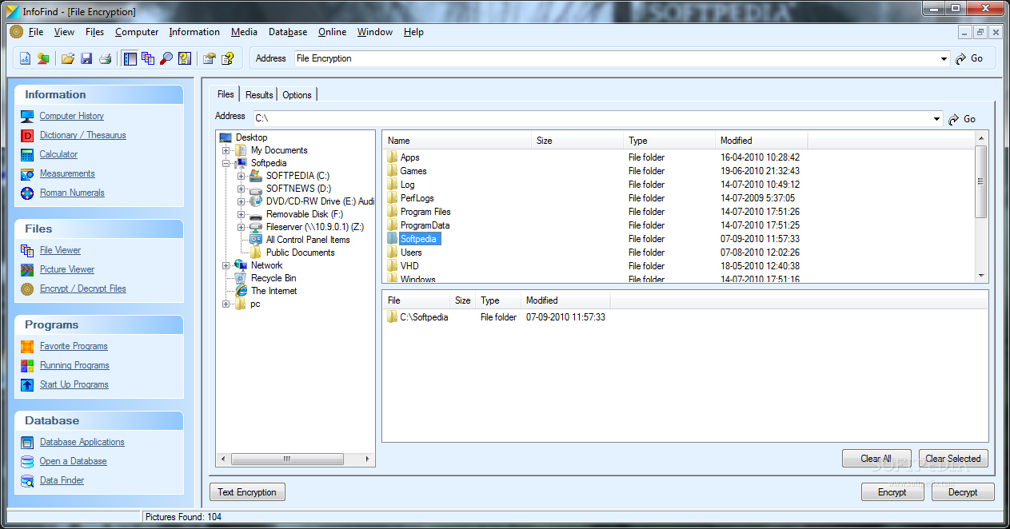Open the Computer menu
The height and width of the screenshot is (529, 1010).
[x=137, y=32]
